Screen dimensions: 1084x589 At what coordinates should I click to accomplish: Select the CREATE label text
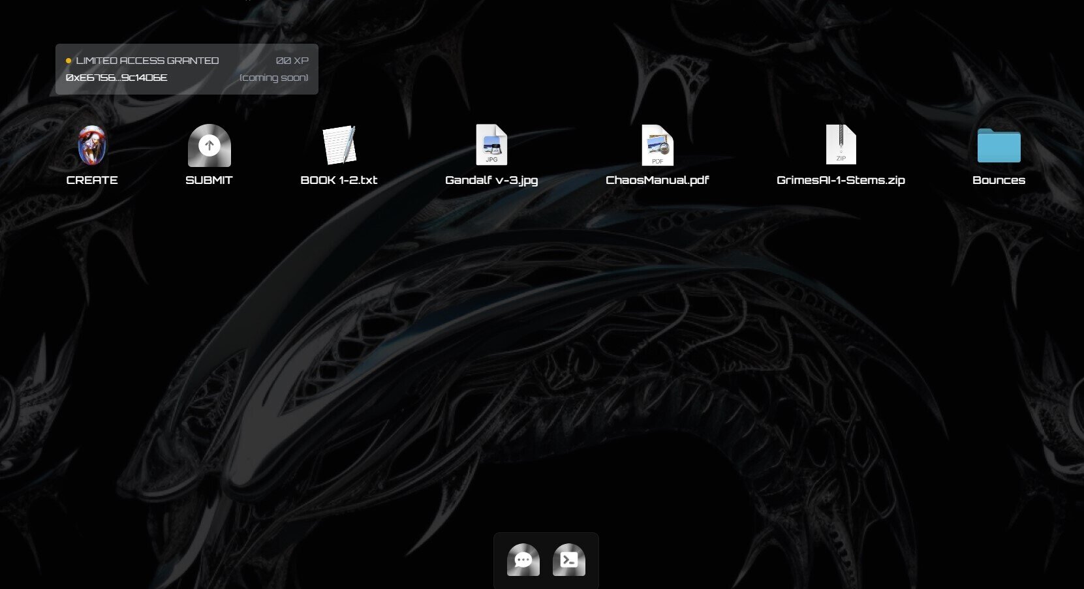[92, 180]
